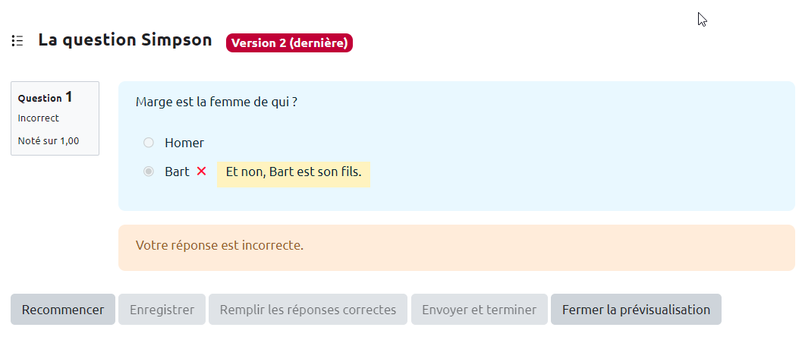Select the Homer radio button

(x=149, y=143)
